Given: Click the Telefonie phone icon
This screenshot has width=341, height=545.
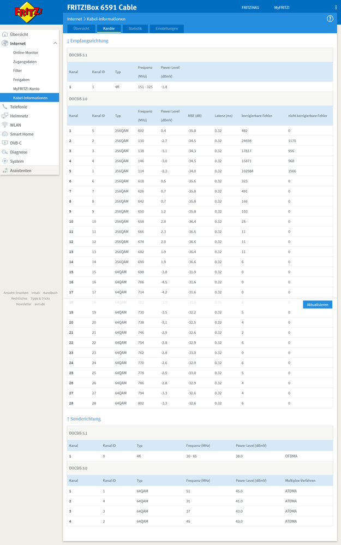Looking at the screenshot, I should (5, 106).
